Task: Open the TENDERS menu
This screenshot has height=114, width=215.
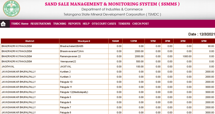Action: pyautogui.click(x=124, y=24)
